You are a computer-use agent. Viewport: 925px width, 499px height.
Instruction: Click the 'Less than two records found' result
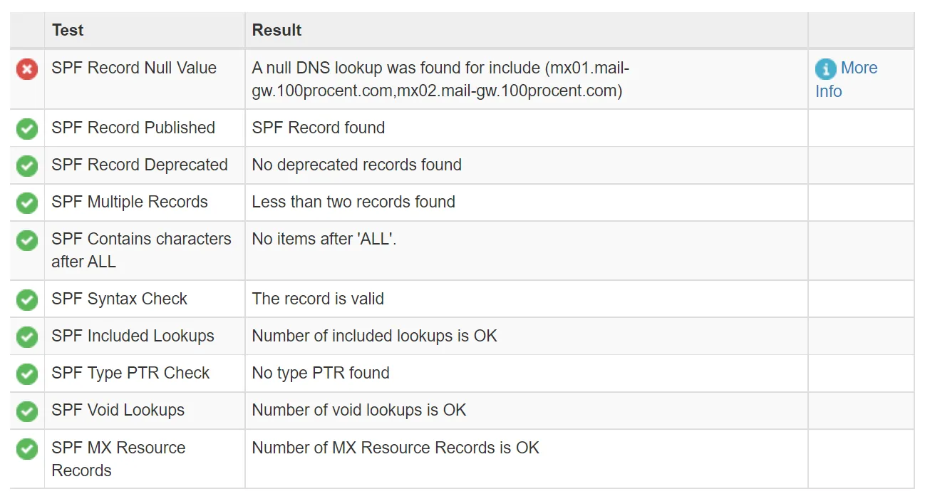click(353, 202)
